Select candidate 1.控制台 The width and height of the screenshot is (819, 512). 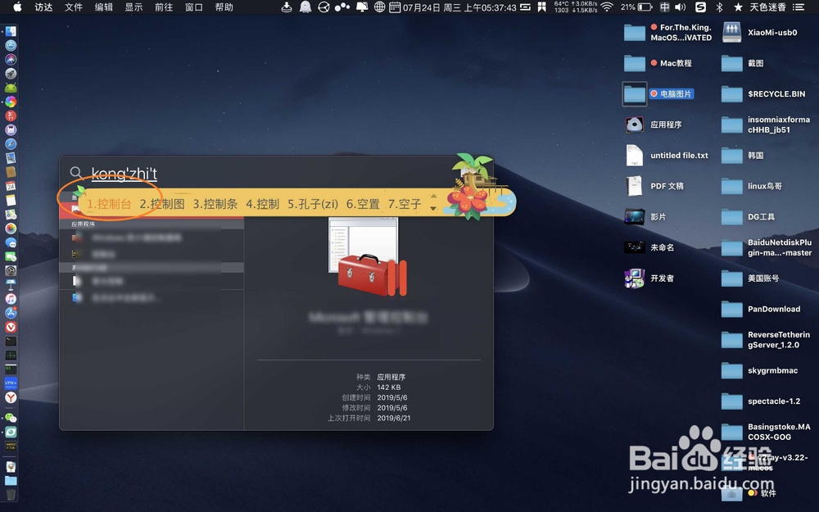109,204
